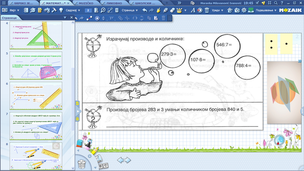Select page 7 thumbnail
304x171 pixels.
coord(36,126)
